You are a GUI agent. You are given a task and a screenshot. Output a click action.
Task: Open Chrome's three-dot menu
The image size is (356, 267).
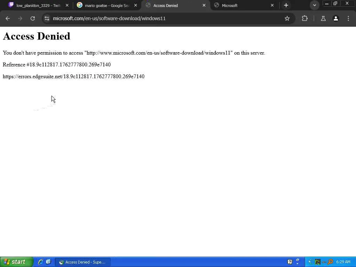348,18
